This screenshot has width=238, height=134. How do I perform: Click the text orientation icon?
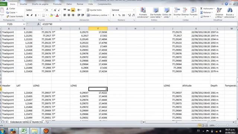[79, 10]
